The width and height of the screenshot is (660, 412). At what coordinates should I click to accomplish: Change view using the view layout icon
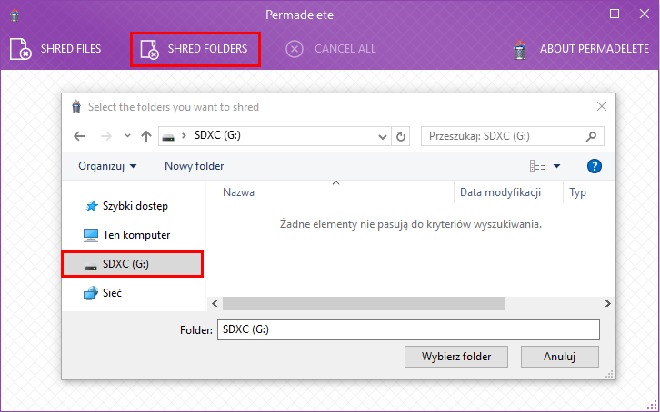pyautogui.click(x=537, y=166)
